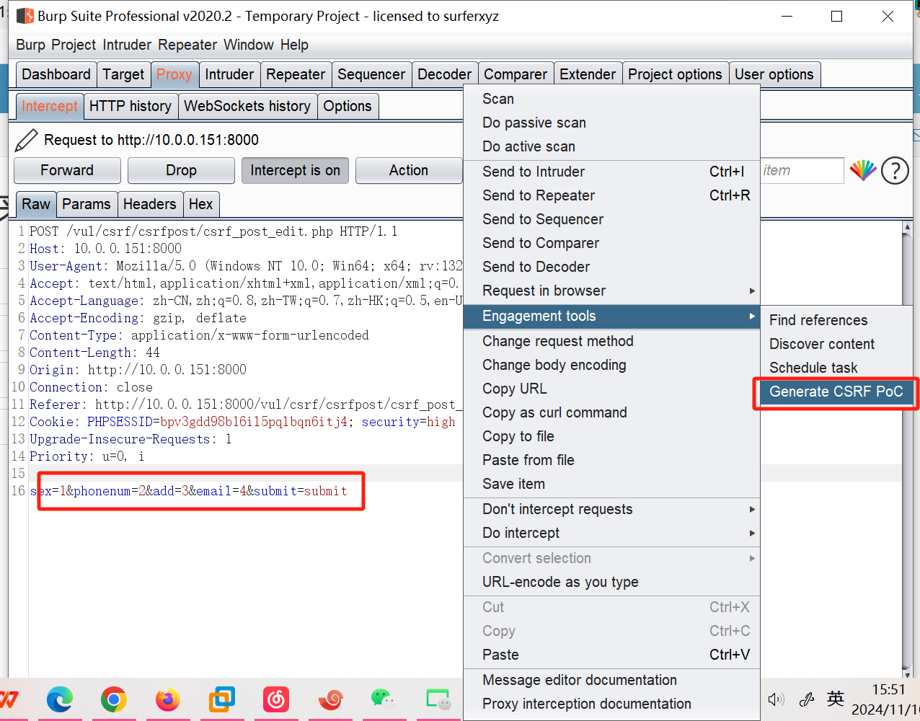Open NetEase Music red taskbar icon
The height and width of the screenshot is (721, 920).
click(x=276, y=699)
